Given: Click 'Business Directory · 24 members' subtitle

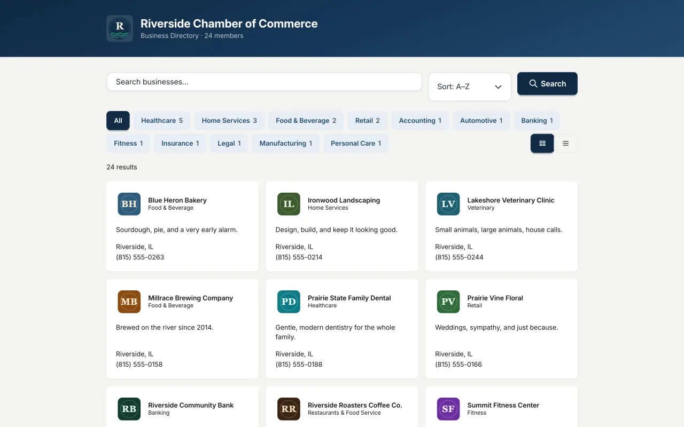Looking at the screenshot, I should [x=192, y=36].
